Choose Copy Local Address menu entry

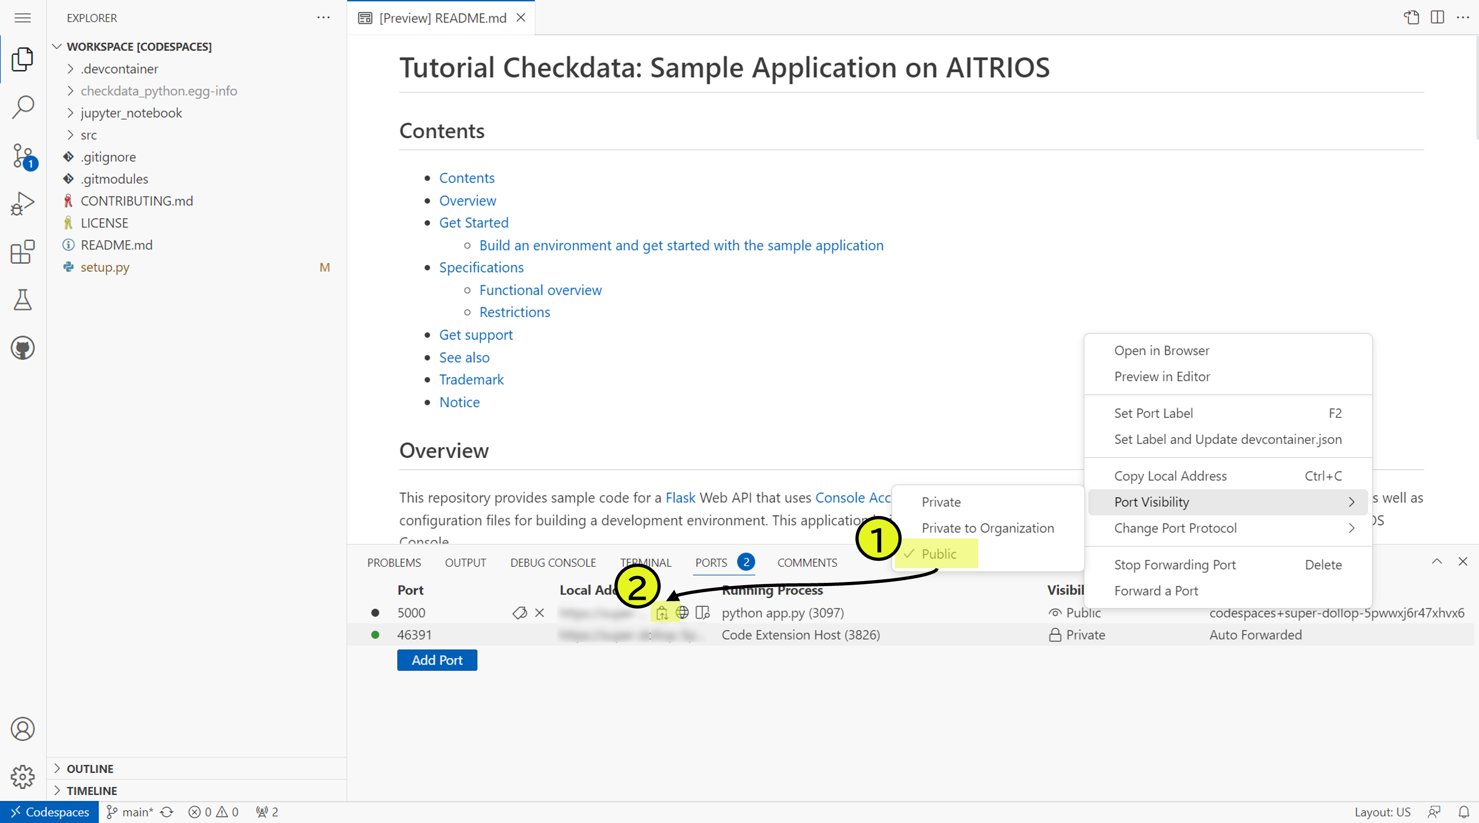click(x=1228, y=476)
